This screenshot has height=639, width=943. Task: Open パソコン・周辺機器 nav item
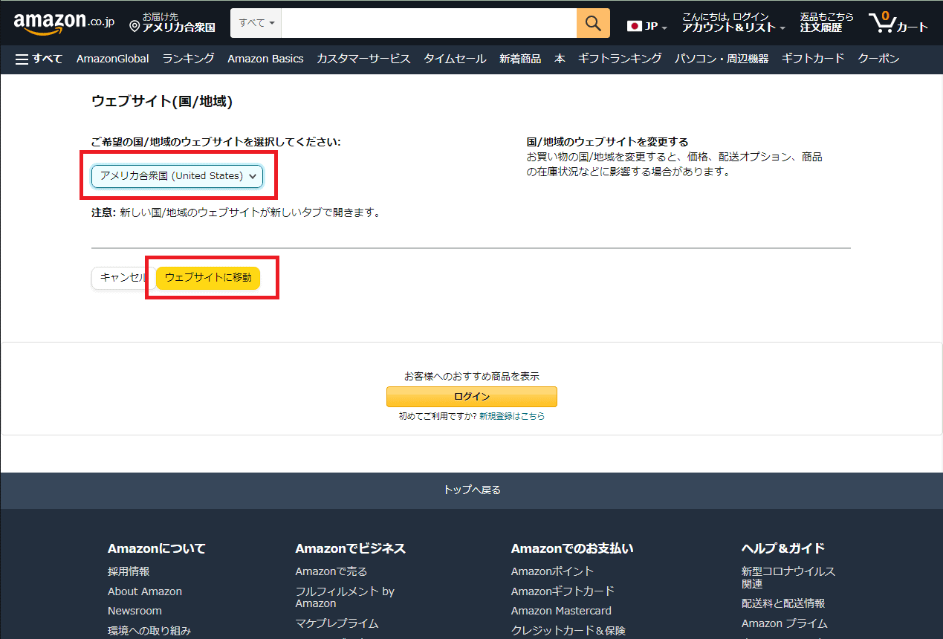point(722,59)
